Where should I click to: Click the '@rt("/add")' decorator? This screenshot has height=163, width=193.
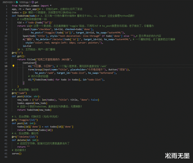pyautogui.click(x=19, y=93)
